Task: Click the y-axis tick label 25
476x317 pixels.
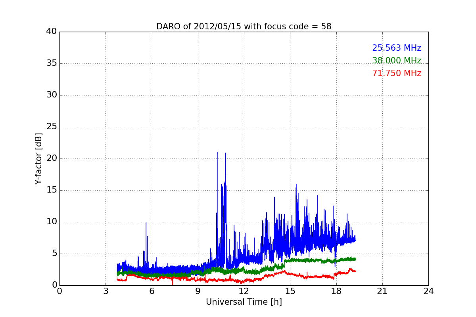Action: coord(52,127)
